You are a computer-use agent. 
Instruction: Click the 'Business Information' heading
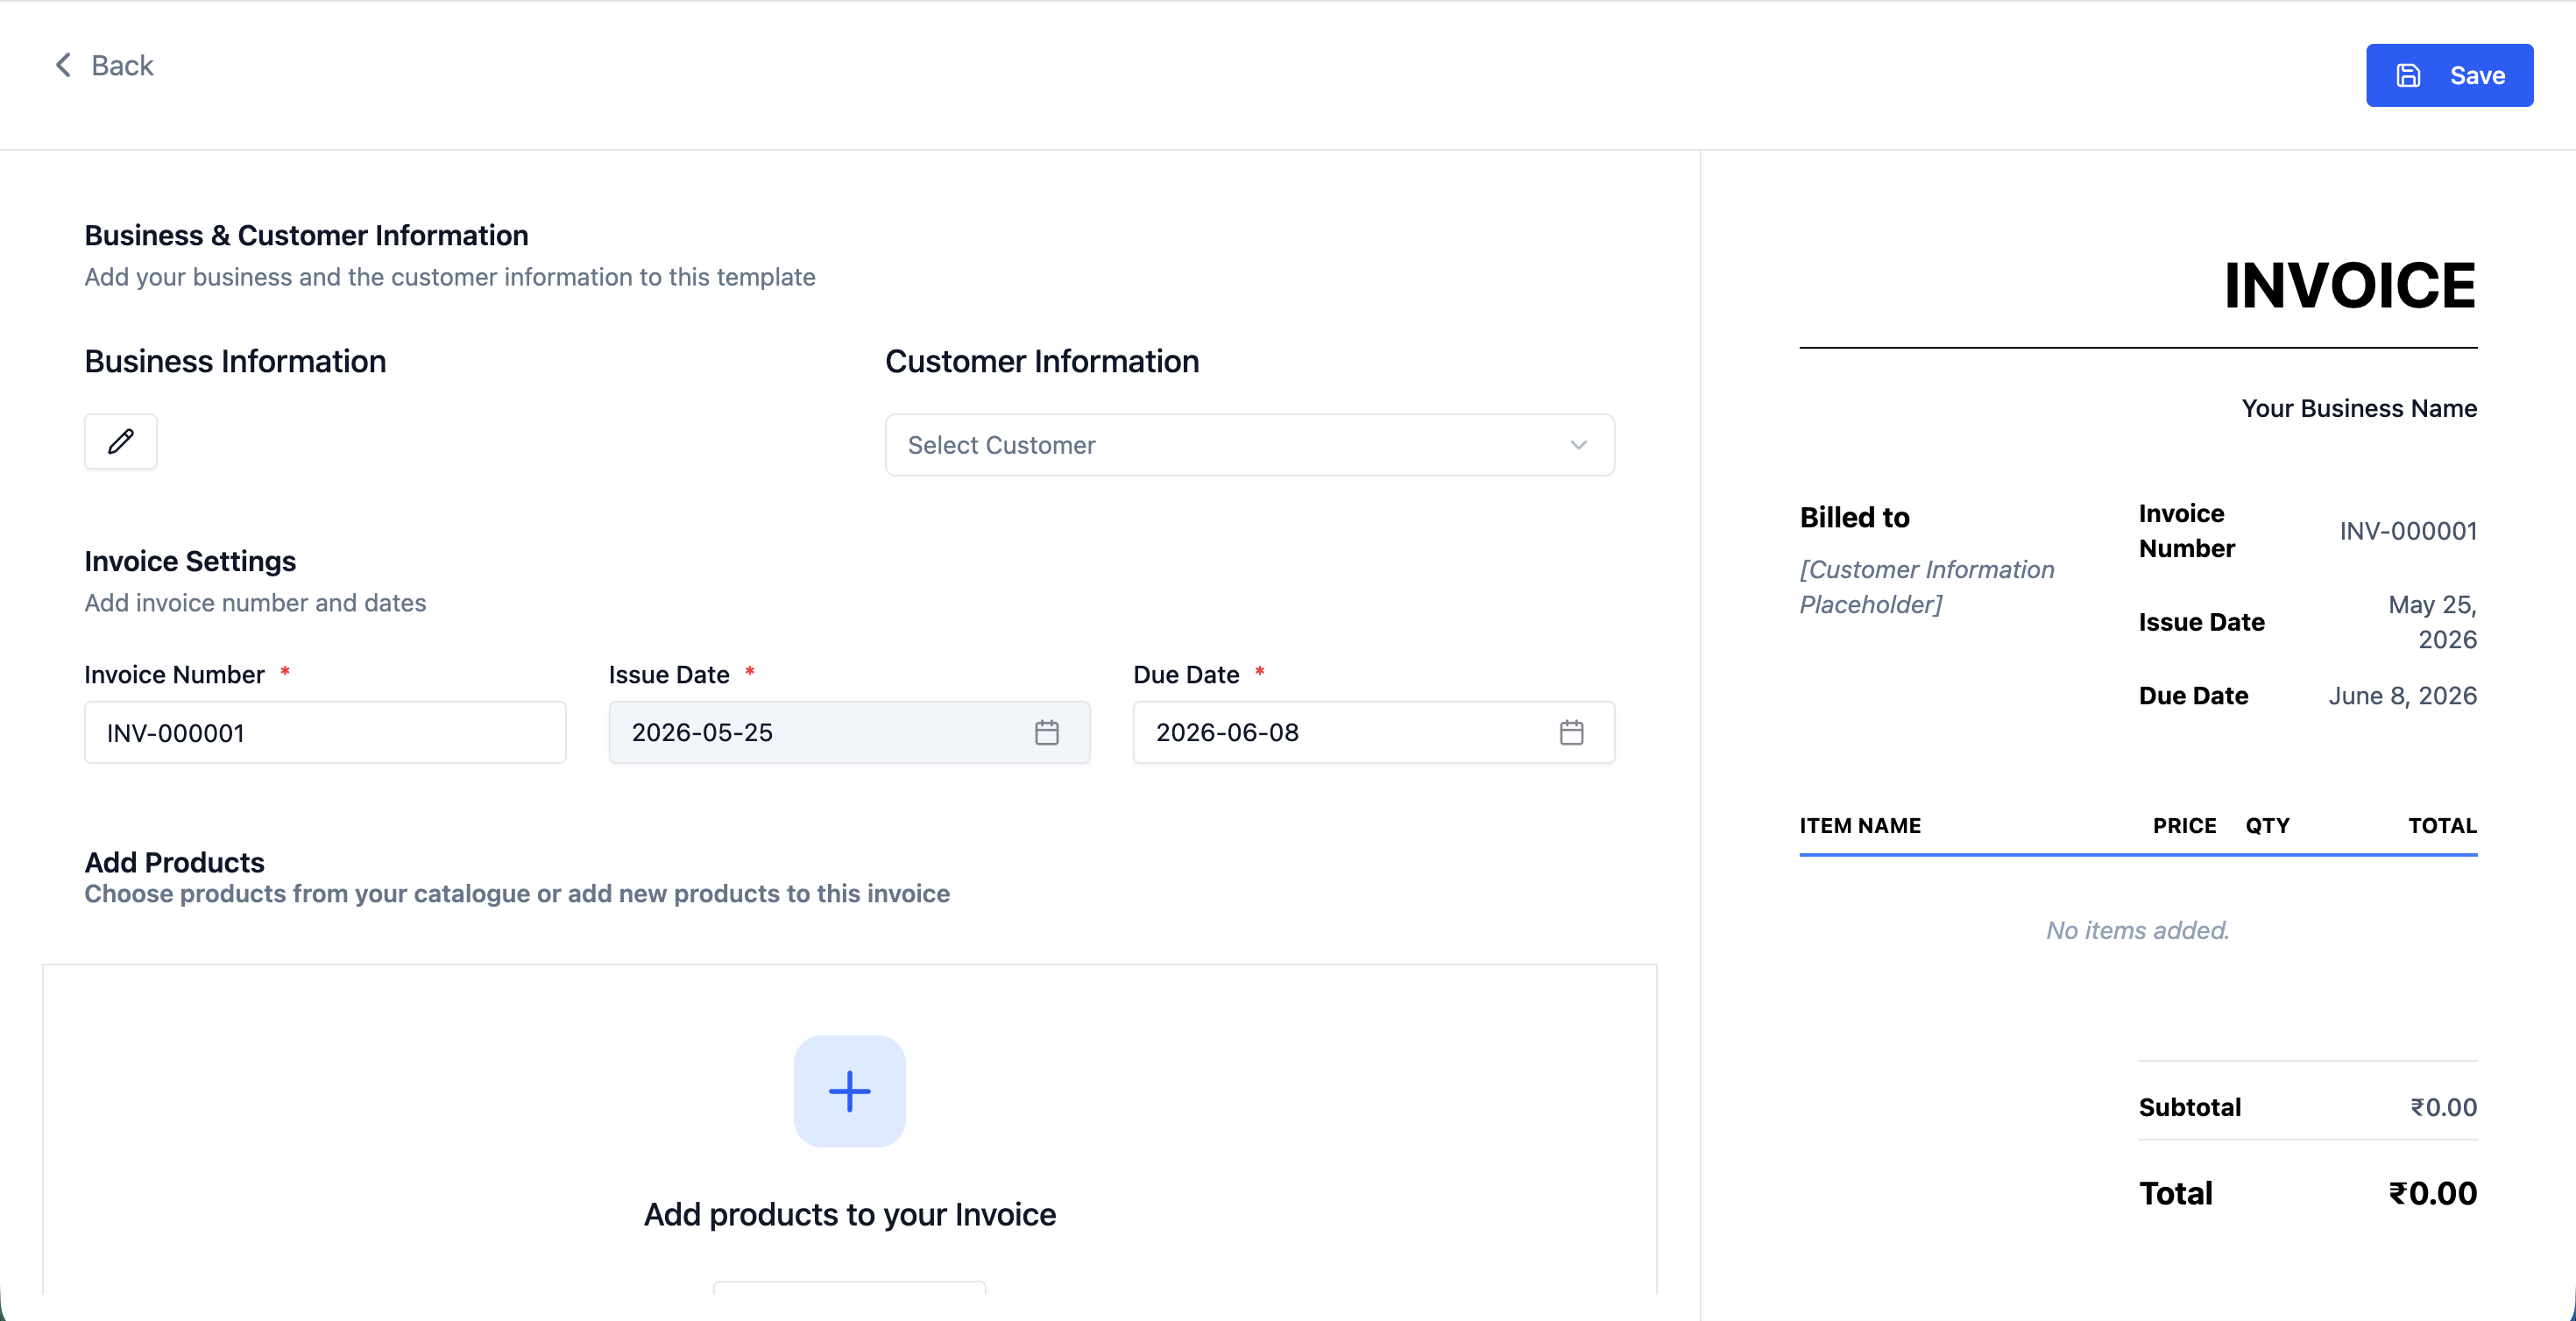235,361
